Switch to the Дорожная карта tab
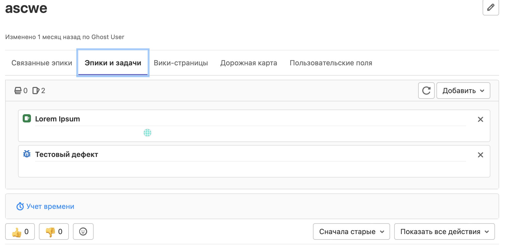This screenshot has width=512, height=249. click(249, 63)
